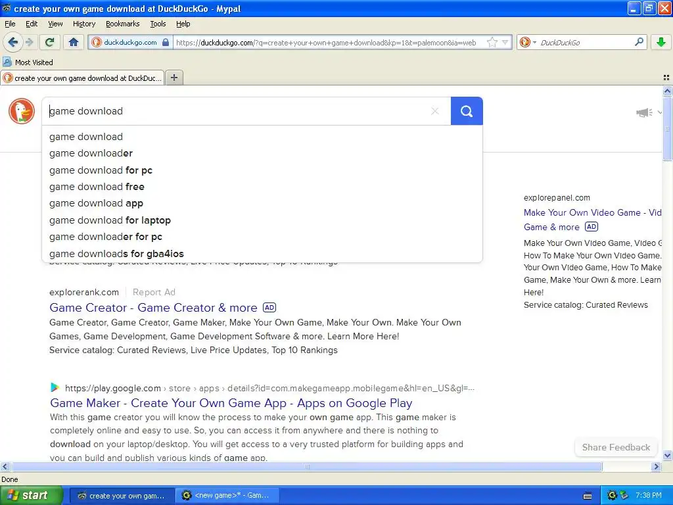Screen dimensions: 673x505
Task: Click the taskbar clock showing 7:38 PM
Action: coord(649,496)
